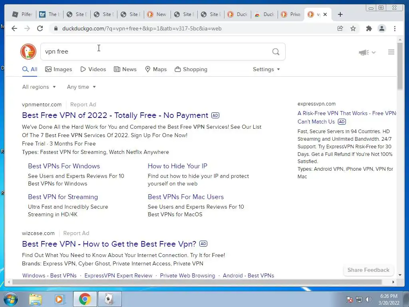Open Best VPNs For Windows link
This screenshot has width=409, height=307.
tap(64, 166)
